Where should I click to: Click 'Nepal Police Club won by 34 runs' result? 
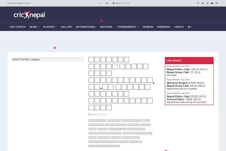[187, 102]
